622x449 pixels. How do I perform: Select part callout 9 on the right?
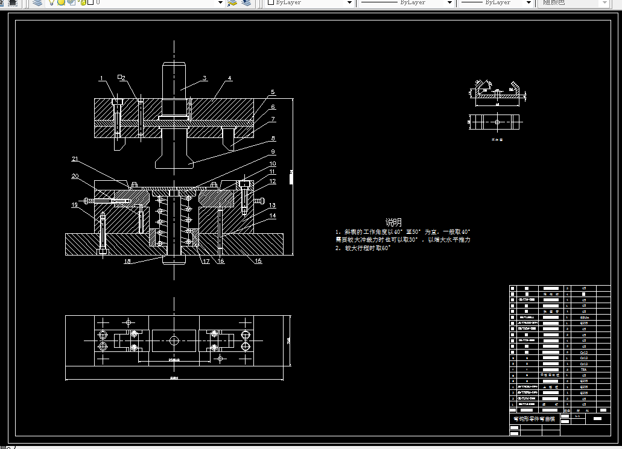tap(273, 152)
